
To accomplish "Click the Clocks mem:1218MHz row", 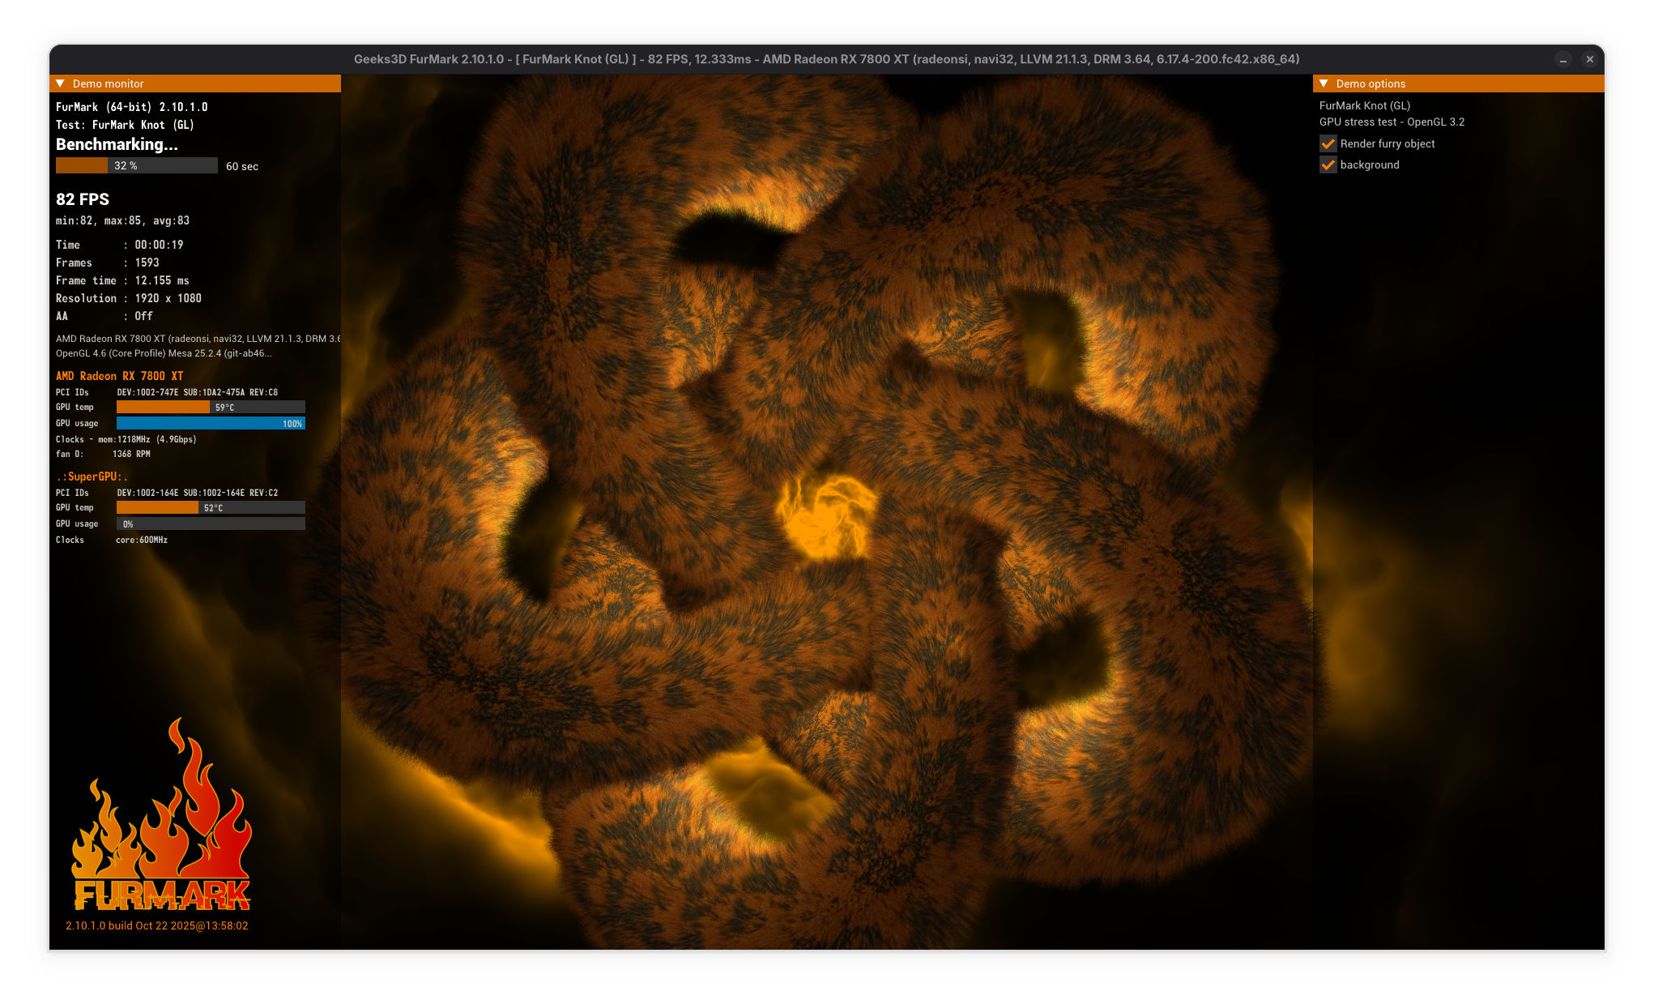I will click(x=126, y=439).
